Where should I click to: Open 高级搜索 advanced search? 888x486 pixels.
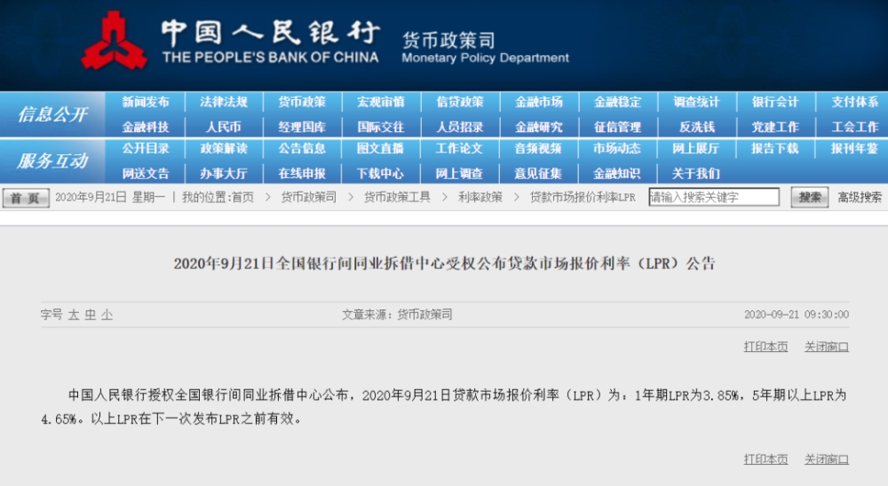860,198
